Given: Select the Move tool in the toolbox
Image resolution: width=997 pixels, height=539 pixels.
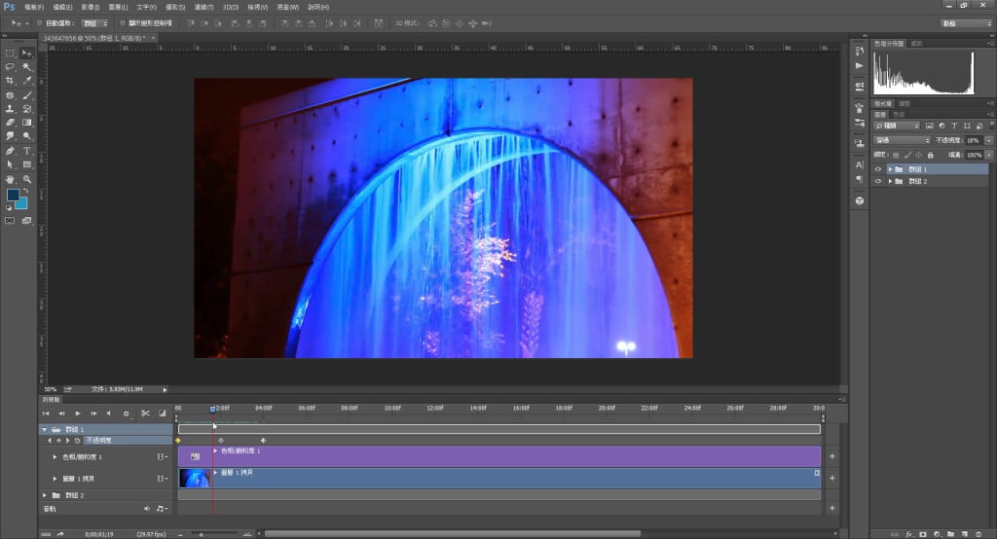Looking at the screenshot, I should 26,53.
